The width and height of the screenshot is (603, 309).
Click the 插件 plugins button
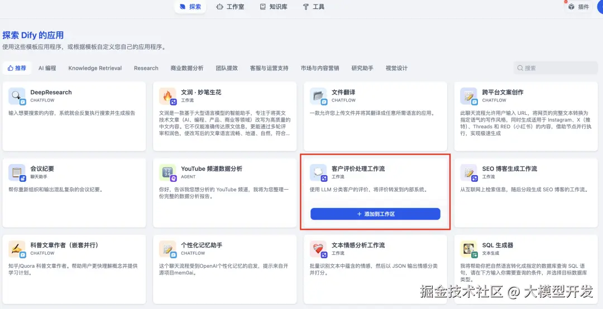pos(579,7)
